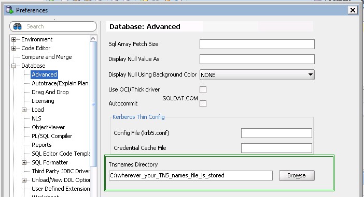Image resolution: width=364 pixels, height=197 pixels.
Task: Select Environment in the preferences tree
Action: point(37,39)
